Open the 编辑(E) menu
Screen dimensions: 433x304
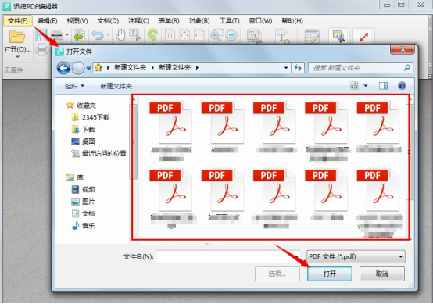(x=47, y=21)
